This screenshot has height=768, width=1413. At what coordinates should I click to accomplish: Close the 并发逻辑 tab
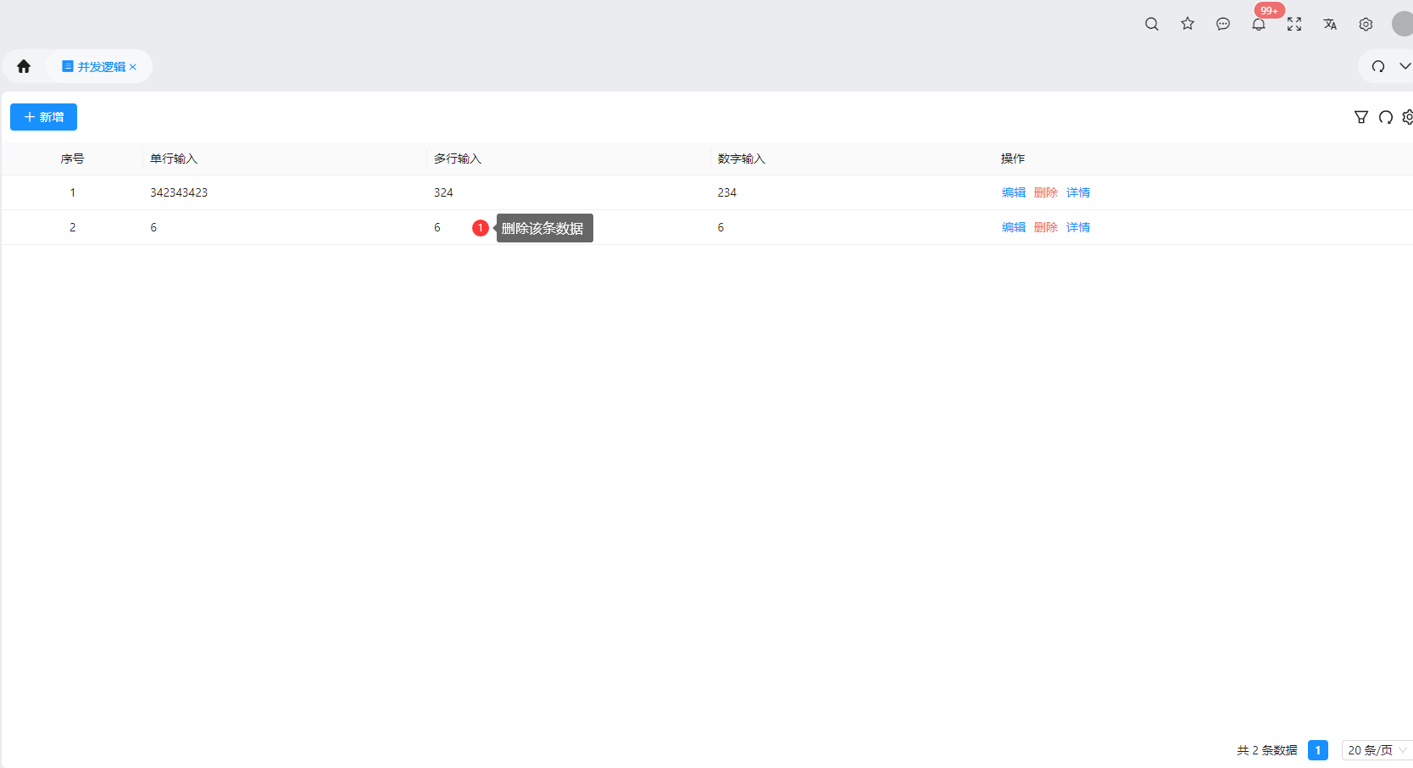point(133,67)
